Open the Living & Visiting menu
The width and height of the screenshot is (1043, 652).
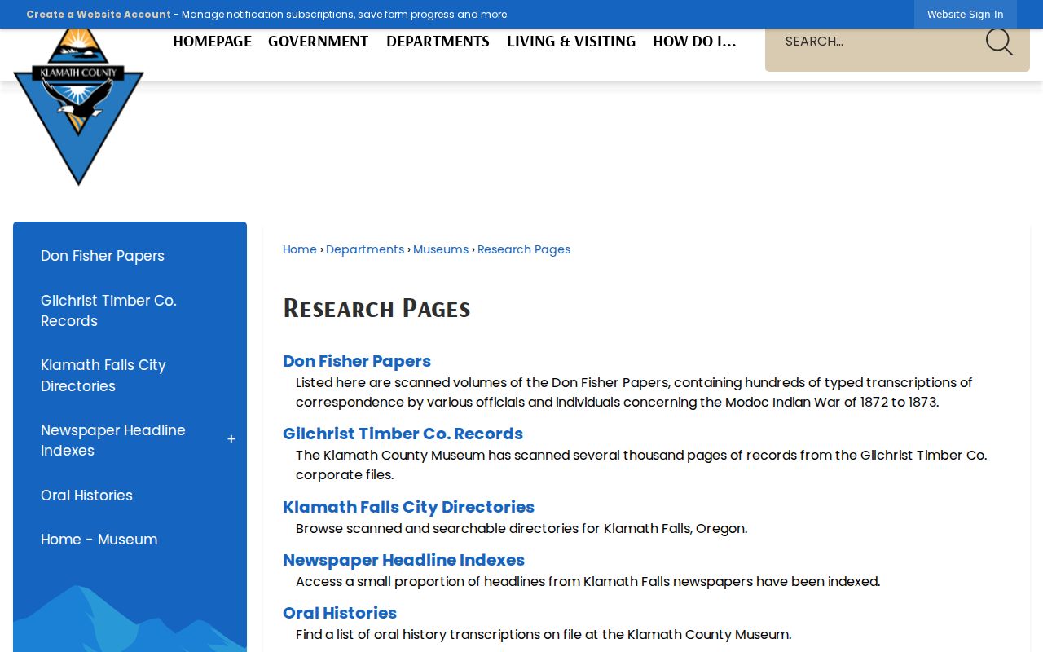tap(571, 42)
